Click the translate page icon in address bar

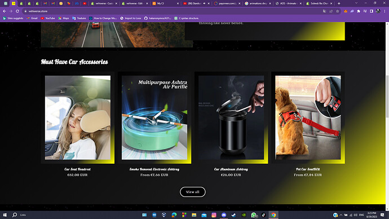tap(325, 11)
